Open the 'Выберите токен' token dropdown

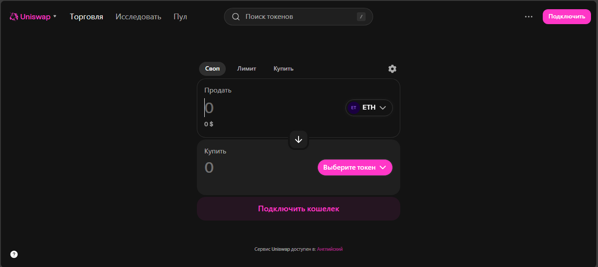coord(355,167)
